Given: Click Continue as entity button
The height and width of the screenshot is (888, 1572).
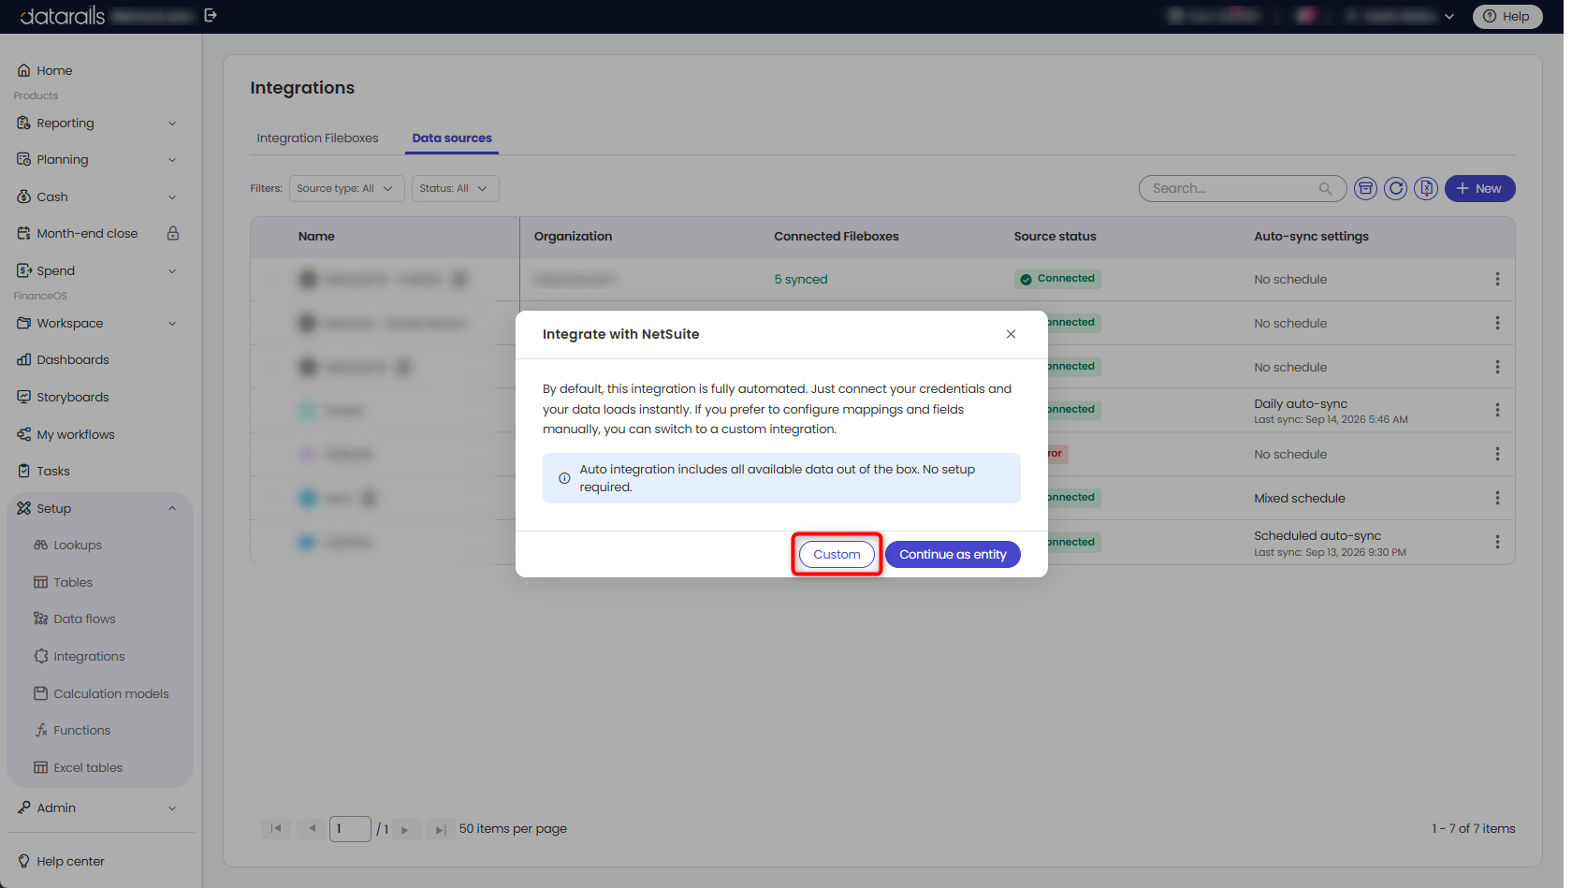Looking at the screenshot, I should pos(953,554).
